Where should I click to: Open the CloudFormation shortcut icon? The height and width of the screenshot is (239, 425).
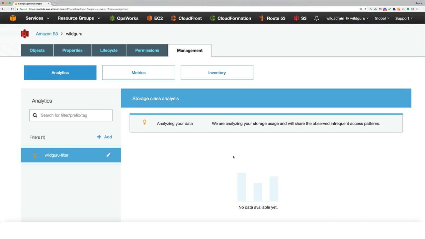coord(212,18)
